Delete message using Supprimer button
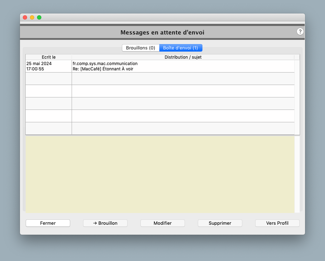This screenshot has width=325, height=261. 220,223
